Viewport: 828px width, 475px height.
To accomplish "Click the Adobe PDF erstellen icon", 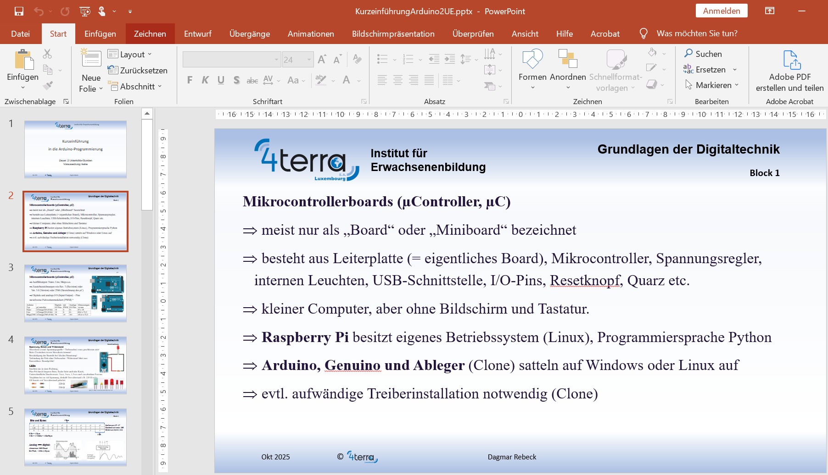I will (789, 60).
